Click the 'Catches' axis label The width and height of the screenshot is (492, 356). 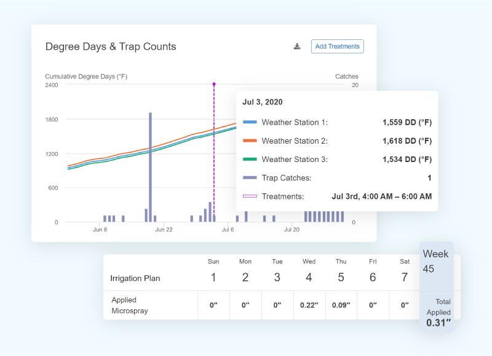347,76
